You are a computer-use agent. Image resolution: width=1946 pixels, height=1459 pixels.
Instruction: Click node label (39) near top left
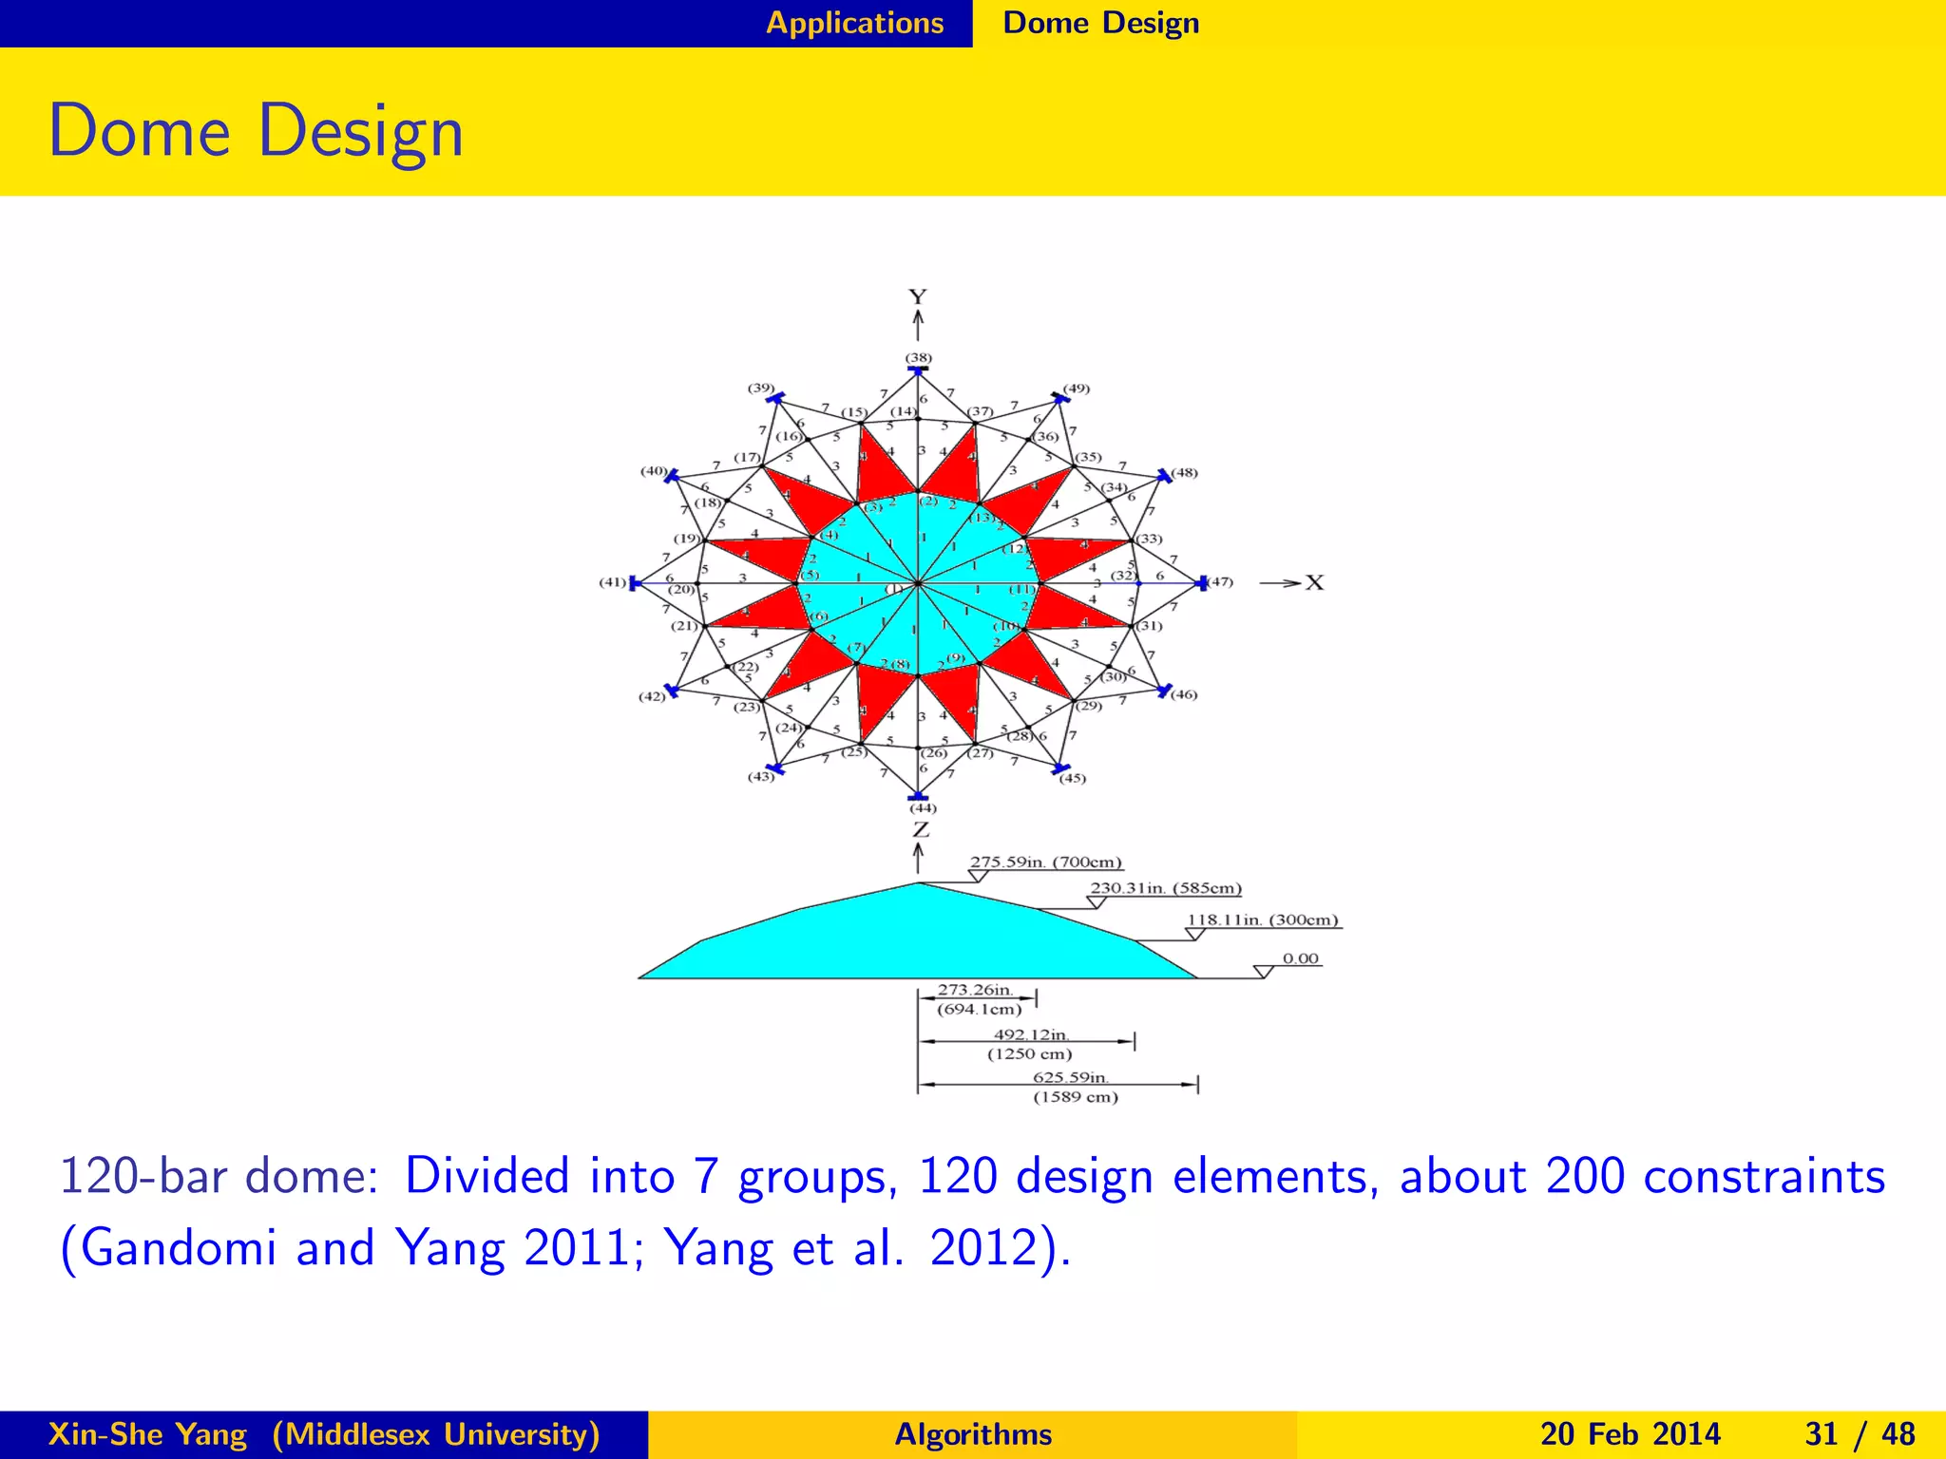click(x=761, y=388)
